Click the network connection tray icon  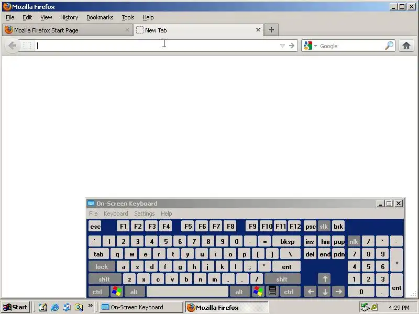[x=365, y=307]
